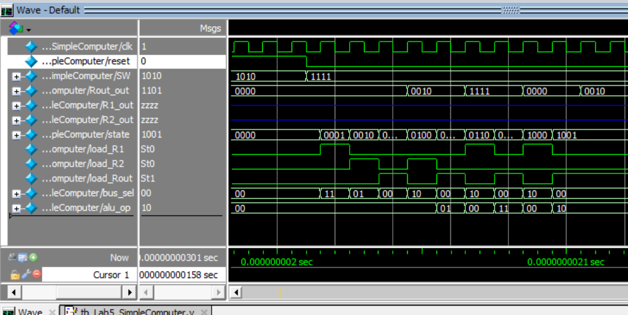
Task: Toggle the lock icon for Cursor 1
Action: click(15, 274)
